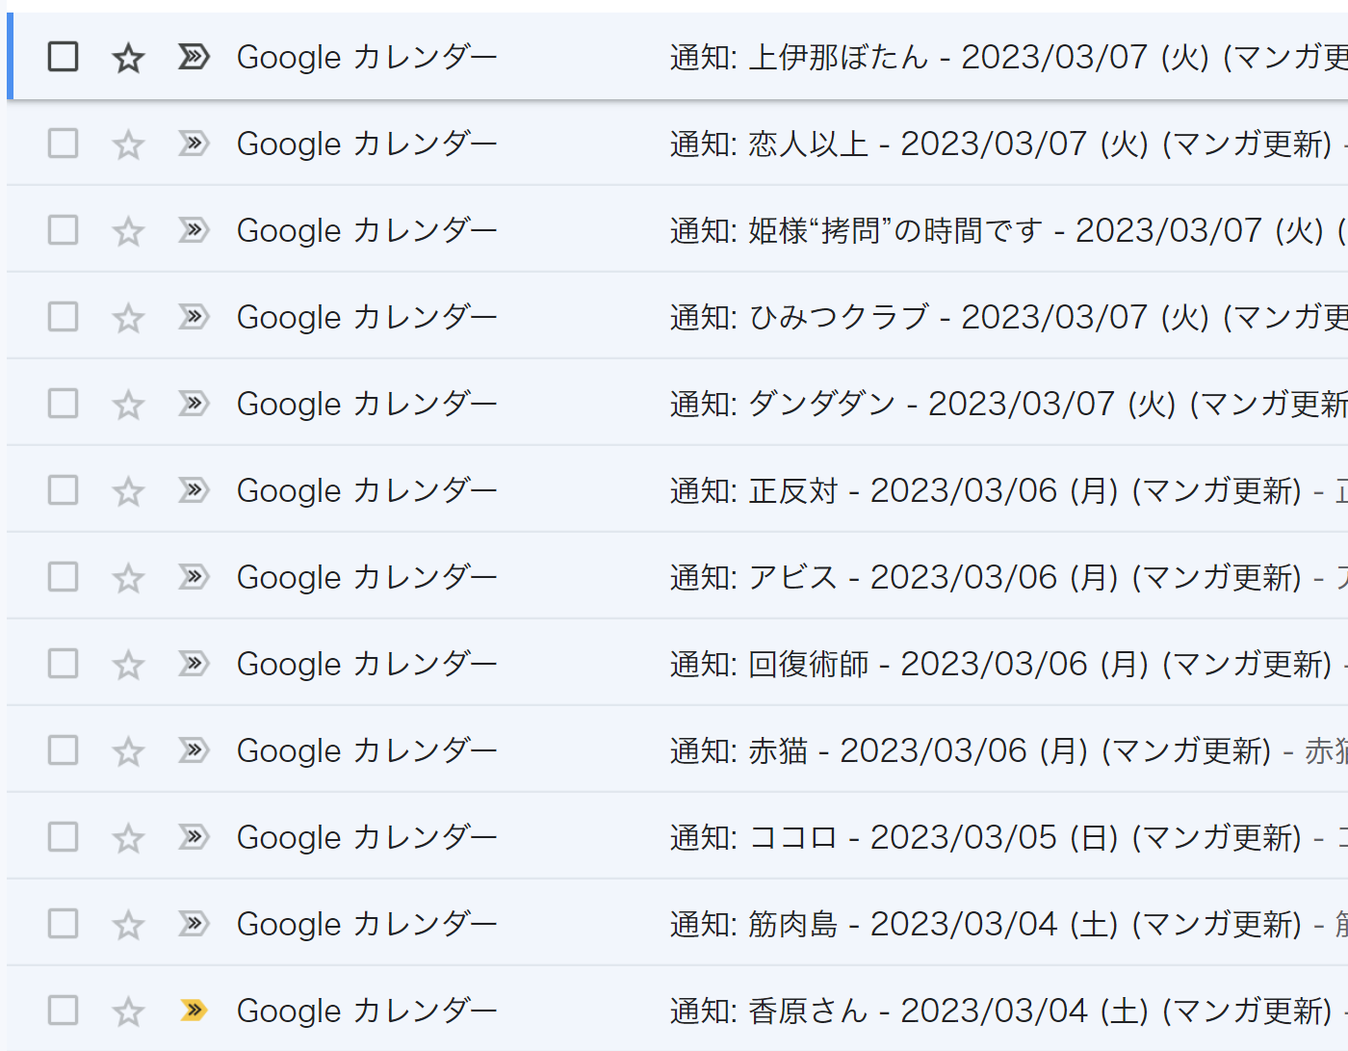The height and width of the screenshot is (1051, 1348).
Task: Star the 回復術師 email
Action: point(128,665)
